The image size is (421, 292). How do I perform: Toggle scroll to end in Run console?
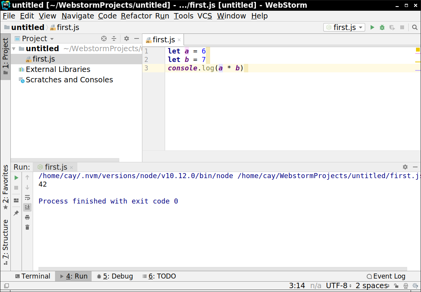tap(27, 207)
